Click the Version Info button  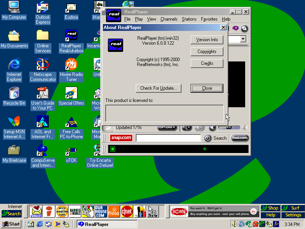[x=207, y=40]
